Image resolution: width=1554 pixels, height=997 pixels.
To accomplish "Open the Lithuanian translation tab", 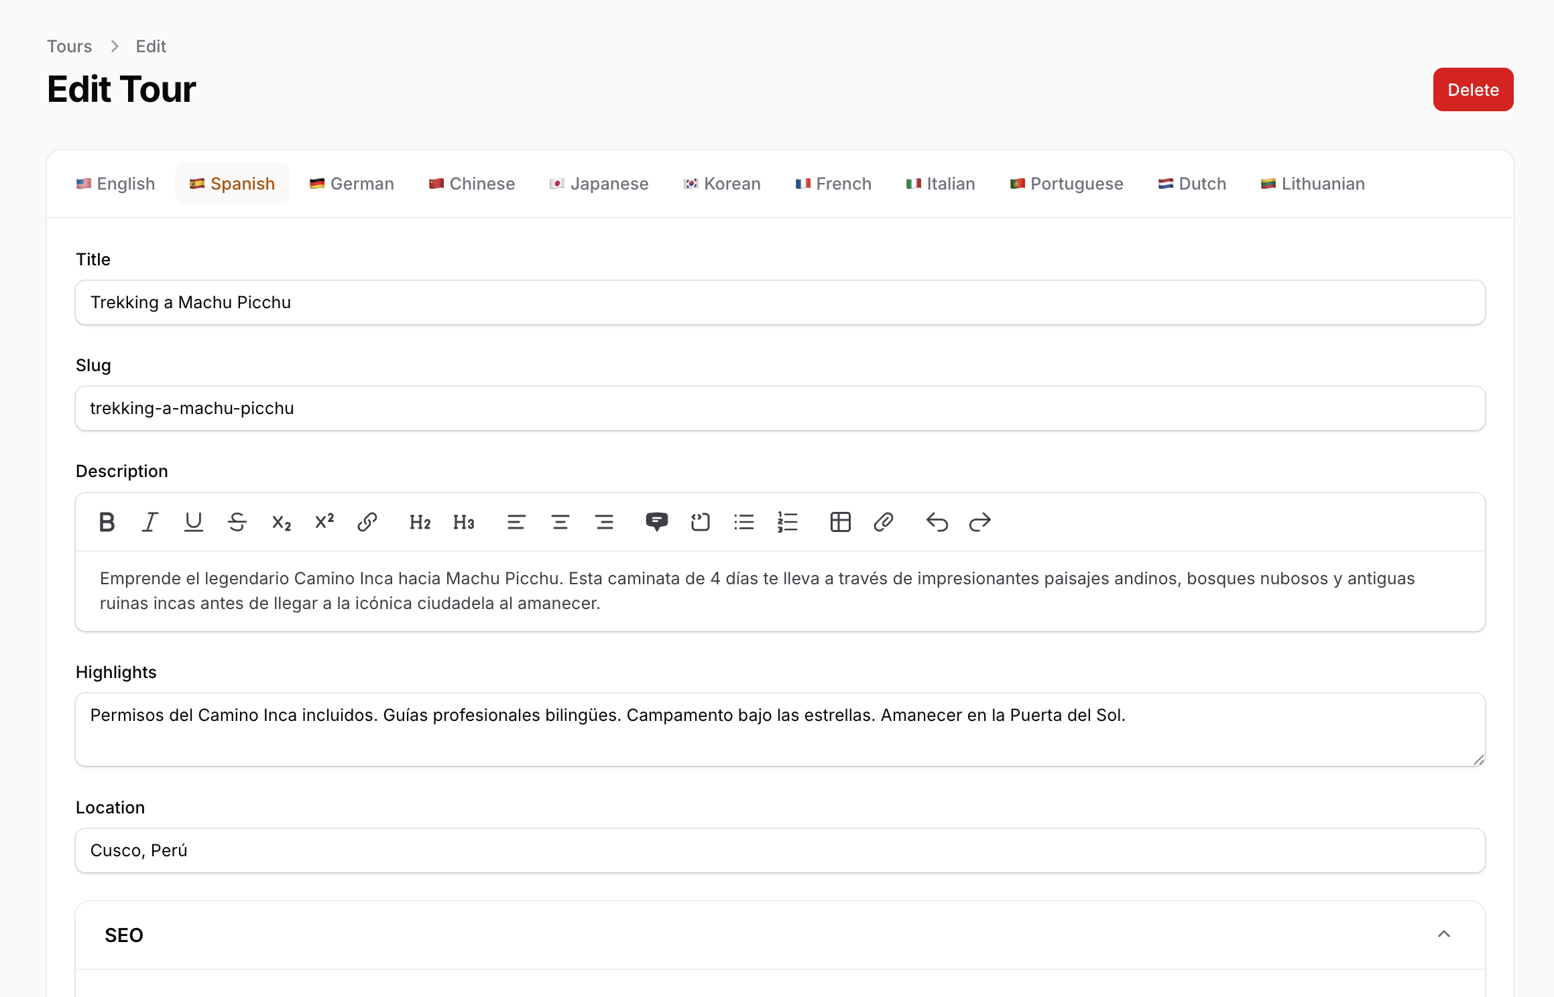I will [x=1313, y=184].
